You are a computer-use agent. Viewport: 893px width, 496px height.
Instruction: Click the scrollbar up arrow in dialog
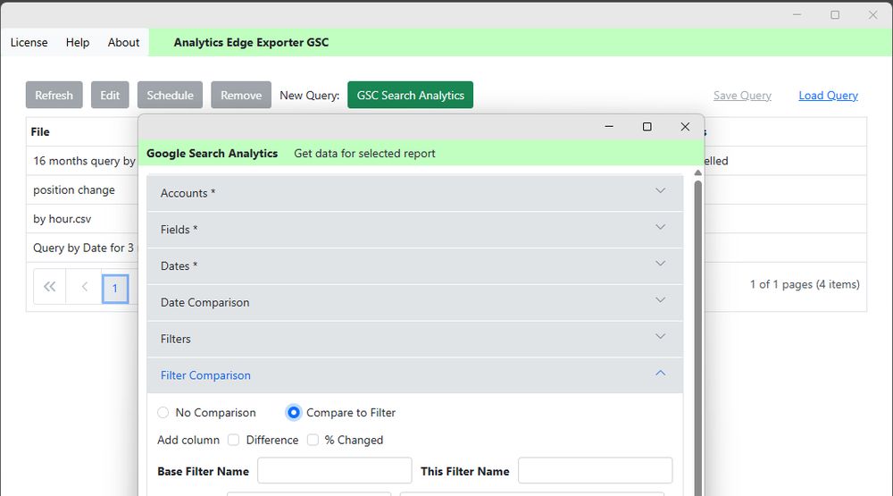tap(697, 172)
